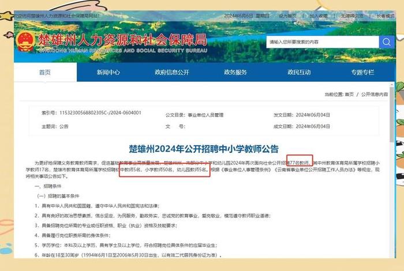Click the 一、招聘条件 section heading
This screenshot has height=271, width=404.
48,186
